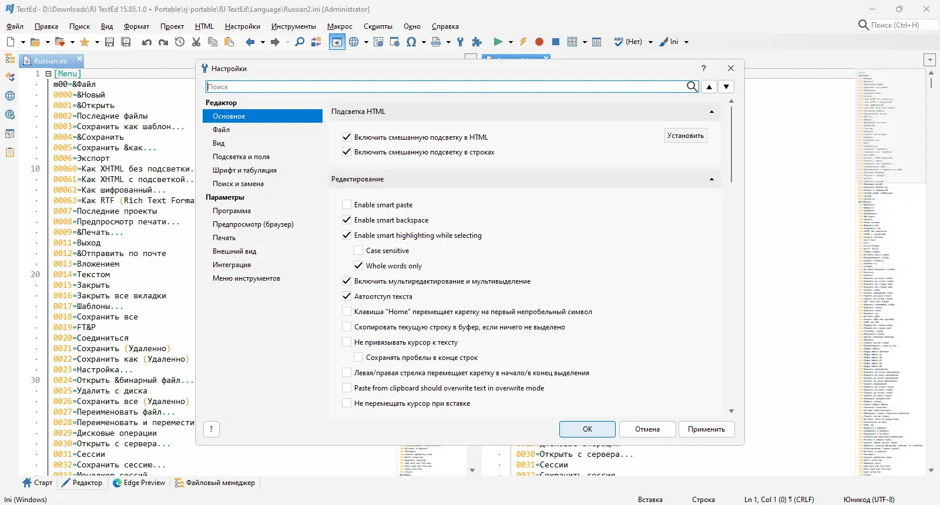
Task: Open the favorites star dropdown arrow
Action: (97, 42)
